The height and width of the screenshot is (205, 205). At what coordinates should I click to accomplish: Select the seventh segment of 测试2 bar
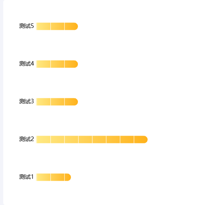click(x=127, y=139)
